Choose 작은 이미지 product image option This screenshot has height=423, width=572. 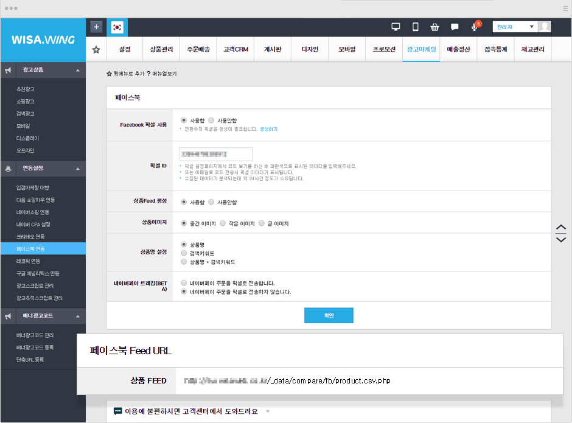click(x=223, y=223)
